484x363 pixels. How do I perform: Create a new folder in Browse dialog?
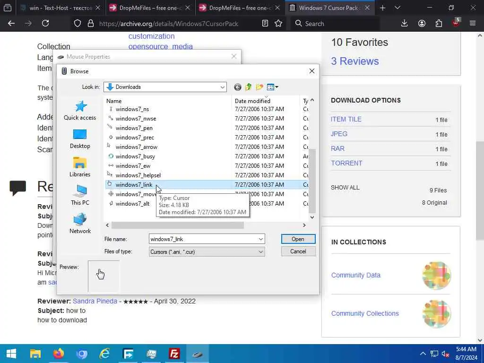[259, 87]
